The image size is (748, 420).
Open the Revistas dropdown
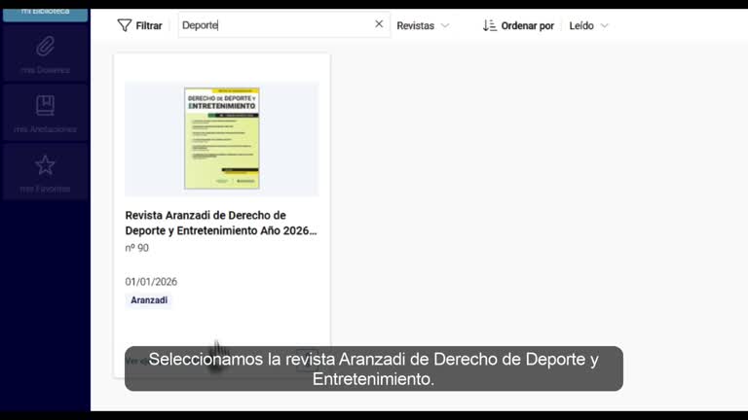[x=423, y=25]
